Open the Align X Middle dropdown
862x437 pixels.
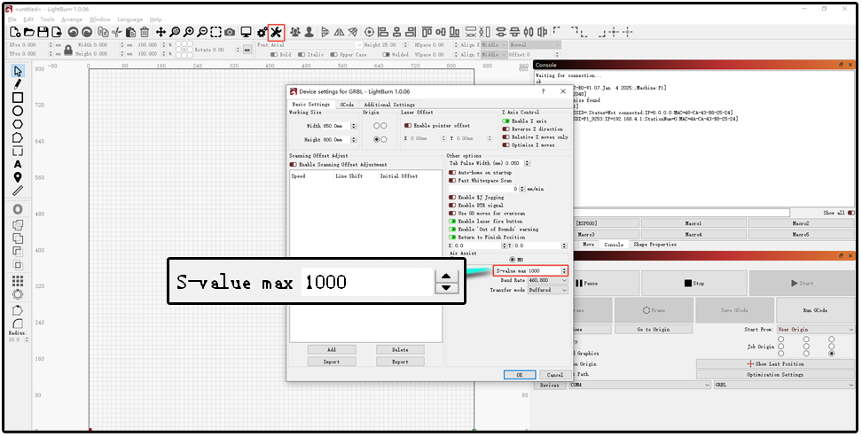(x=493, y=45)
